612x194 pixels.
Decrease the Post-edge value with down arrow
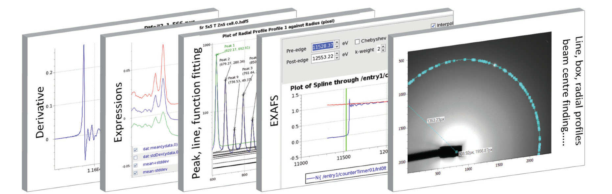click(x=337, y=58)
